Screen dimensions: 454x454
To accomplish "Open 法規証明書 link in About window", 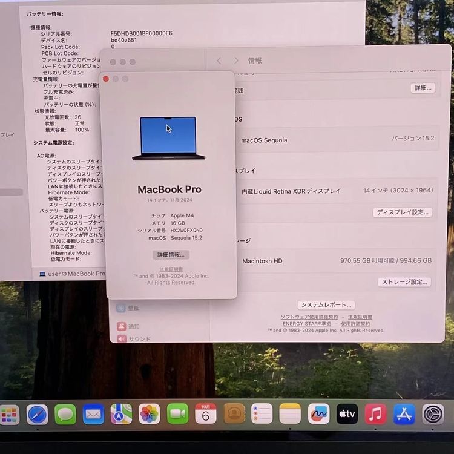I will (171, 269).
